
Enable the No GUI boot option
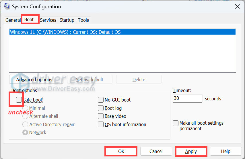click(101, 100)
